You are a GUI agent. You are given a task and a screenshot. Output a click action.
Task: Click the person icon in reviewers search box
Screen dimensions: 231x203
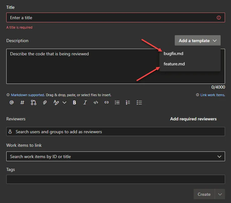10,132
